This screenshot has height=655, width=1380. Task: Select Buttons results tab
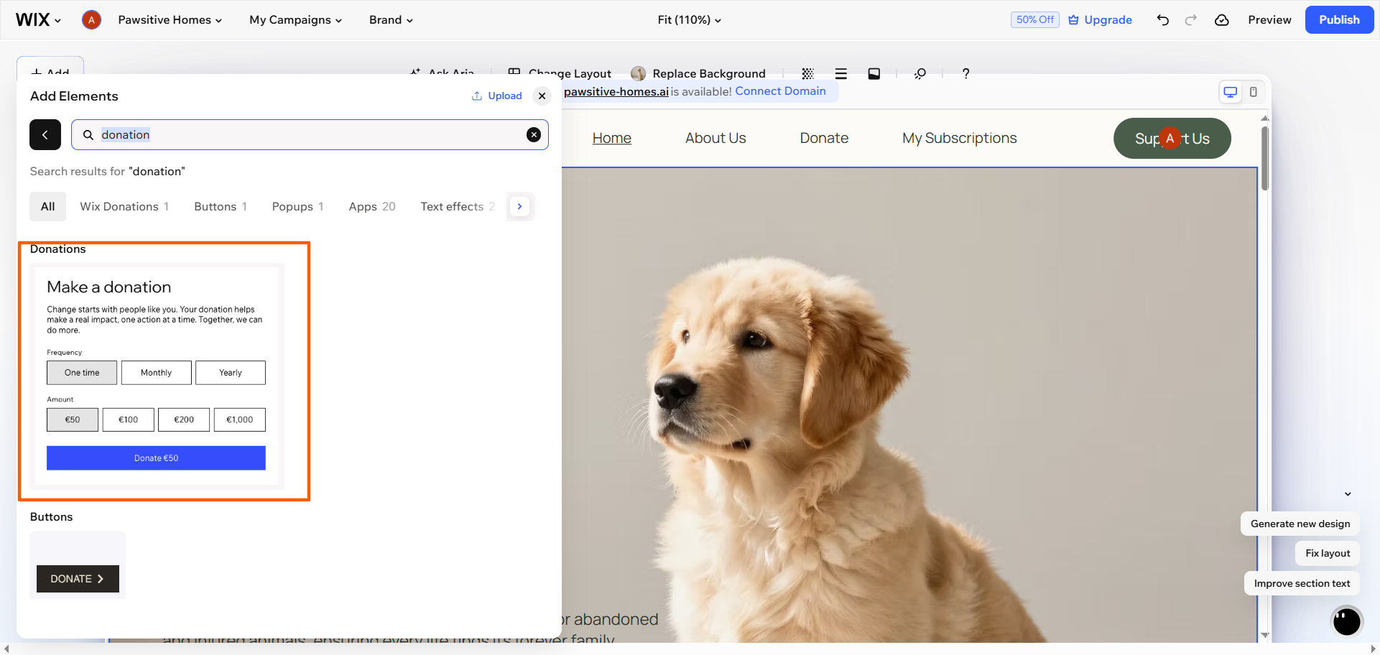pyautogui.click(x=221, y=206)
